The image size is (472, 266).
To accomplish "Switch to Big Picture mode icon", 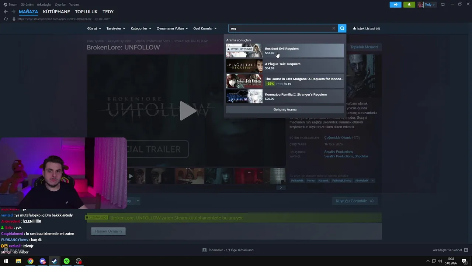I will point(442,5).
